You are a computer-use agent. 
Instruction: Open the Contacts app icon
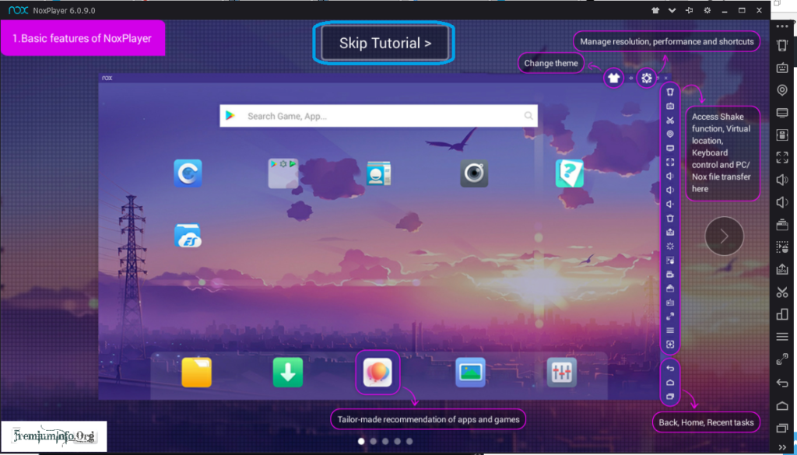(x=379, y=173)
